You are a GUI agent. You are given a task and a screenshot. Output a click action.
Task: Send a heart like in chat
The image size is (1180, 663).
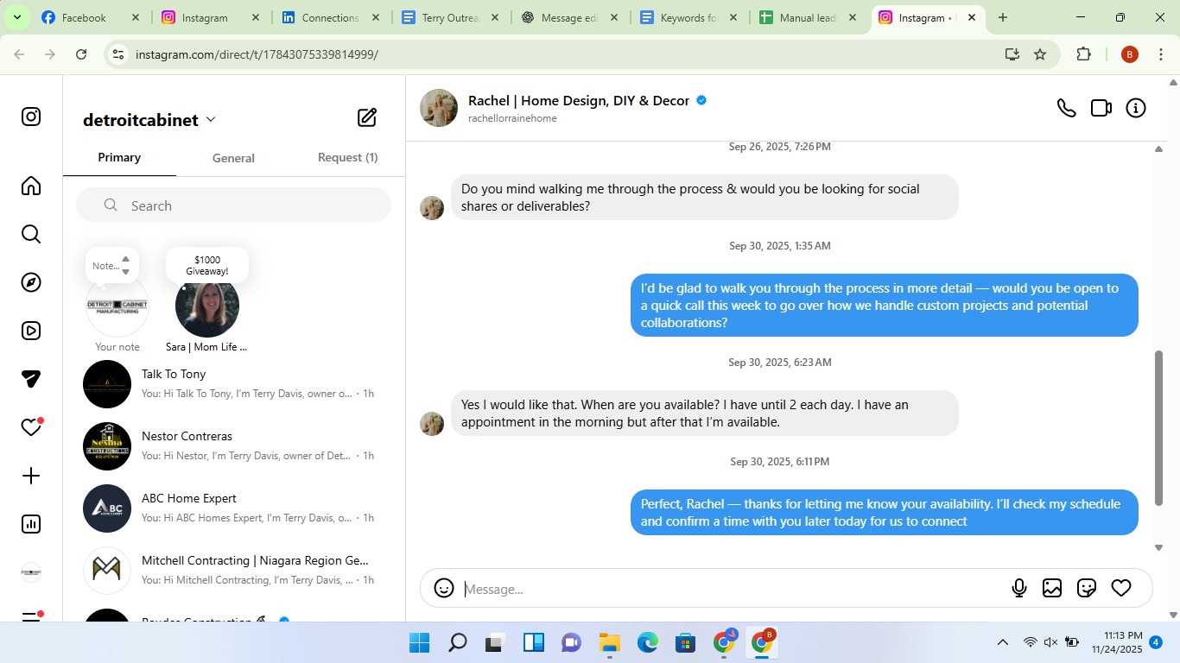coord(1121,588)
